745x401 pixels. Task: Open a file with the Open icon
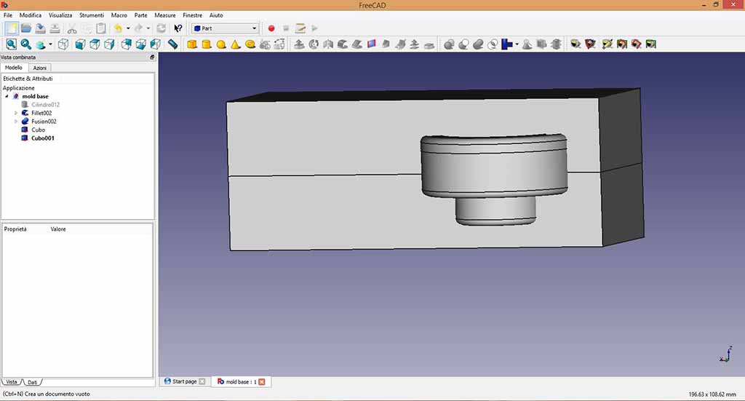point(26,28)
